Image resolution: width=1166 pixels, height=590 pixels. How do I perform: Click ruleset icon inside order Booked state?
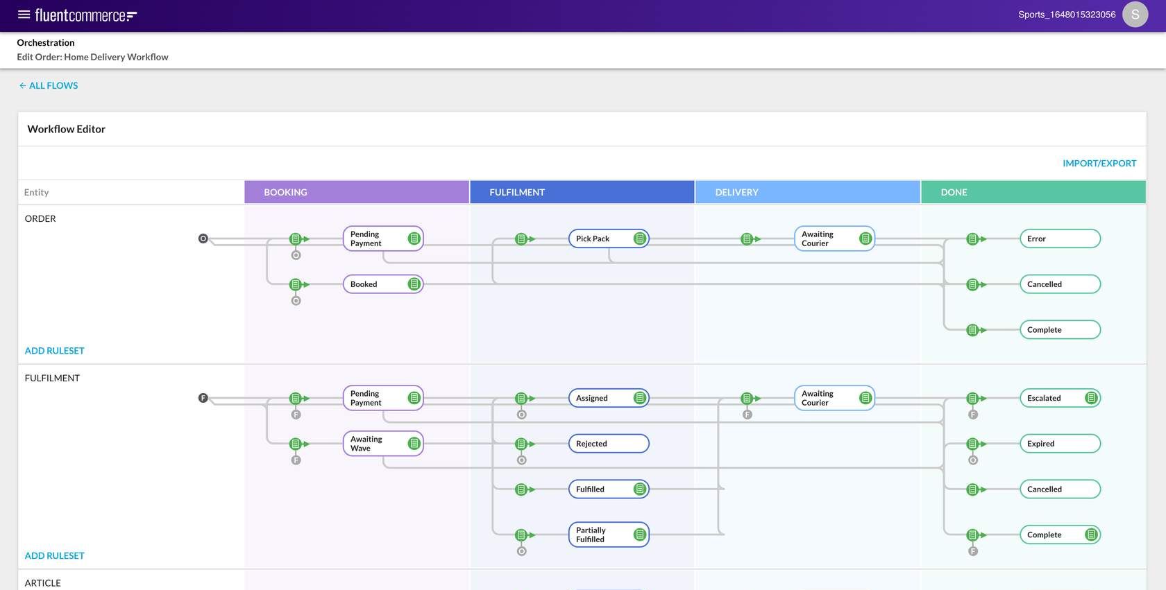coord(414,284)
